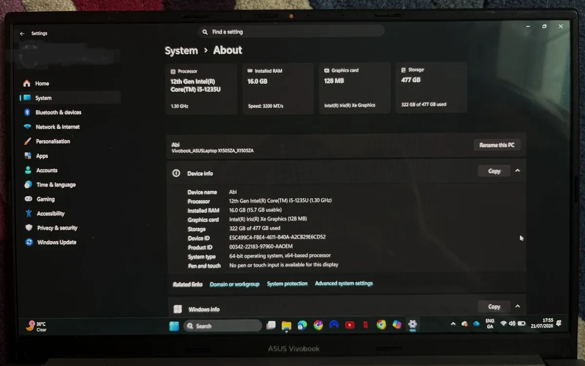Click the Rename this PC button
This screenshot has height=366, width=585.
coord(497,145)
